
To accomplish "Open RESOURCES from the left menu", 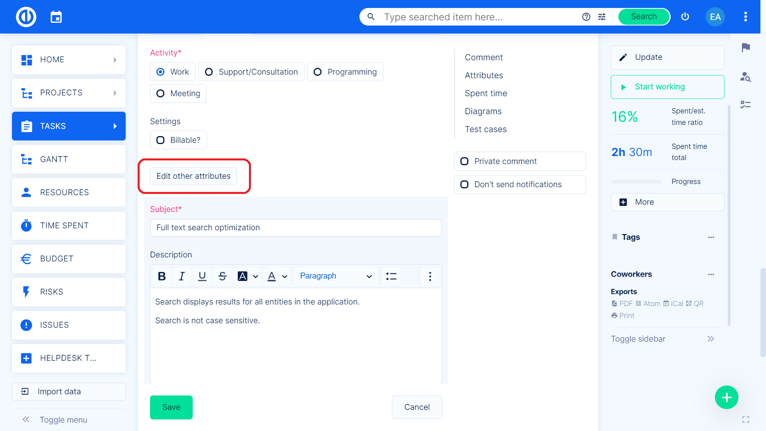I will [69, 192].
